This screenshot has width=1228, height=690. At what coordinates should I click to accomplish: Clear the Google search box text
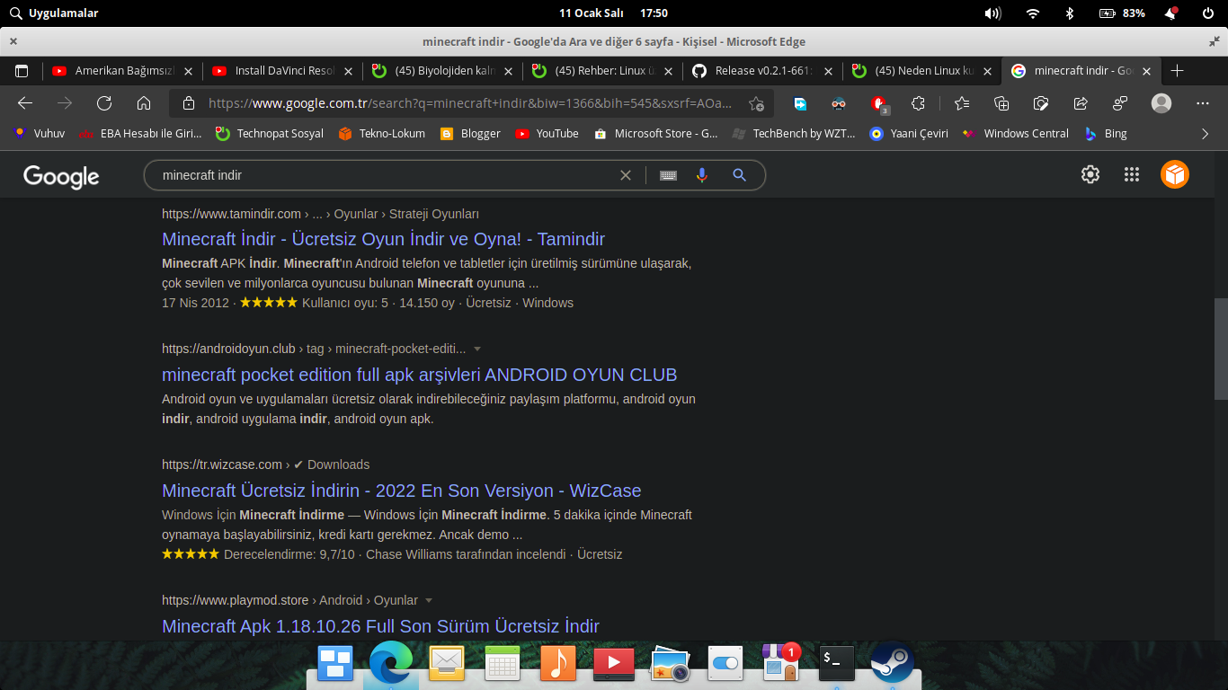pos(626,175)
